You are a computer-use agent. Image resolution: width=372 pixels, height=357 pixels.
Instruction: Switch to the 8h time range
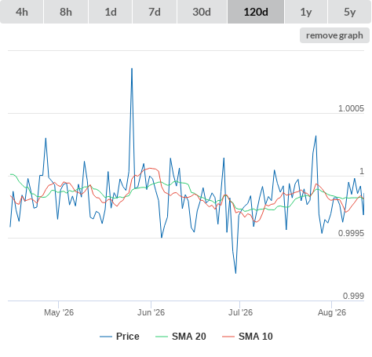[66, 12]
